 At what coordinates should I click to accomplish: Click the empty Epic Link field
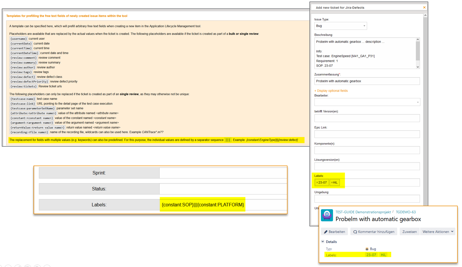(367, 134)
